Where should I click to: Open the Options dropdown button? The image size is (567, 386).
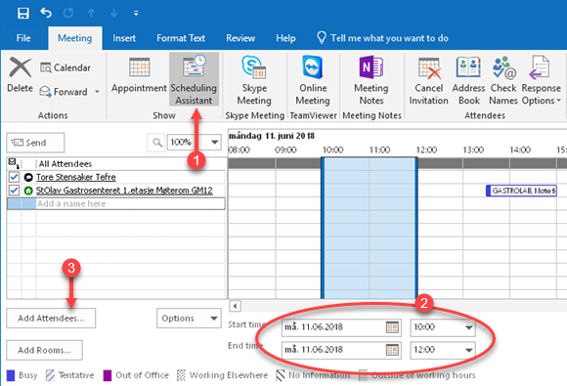[189, 318]
